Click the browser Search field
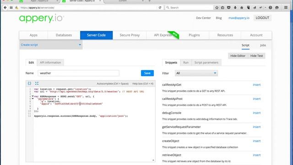Viewport: 293px width, 165px height. click(x=189, y=8)
